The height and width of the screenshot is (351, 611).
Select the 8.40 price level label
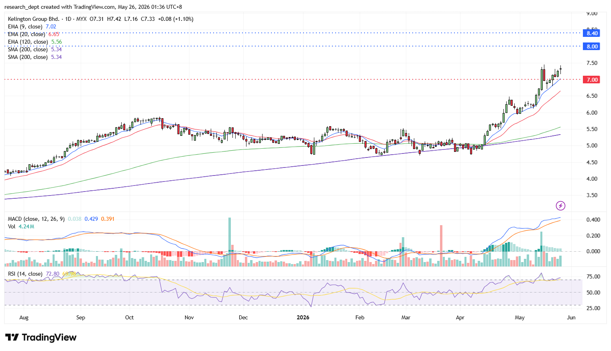coord(592,33)
